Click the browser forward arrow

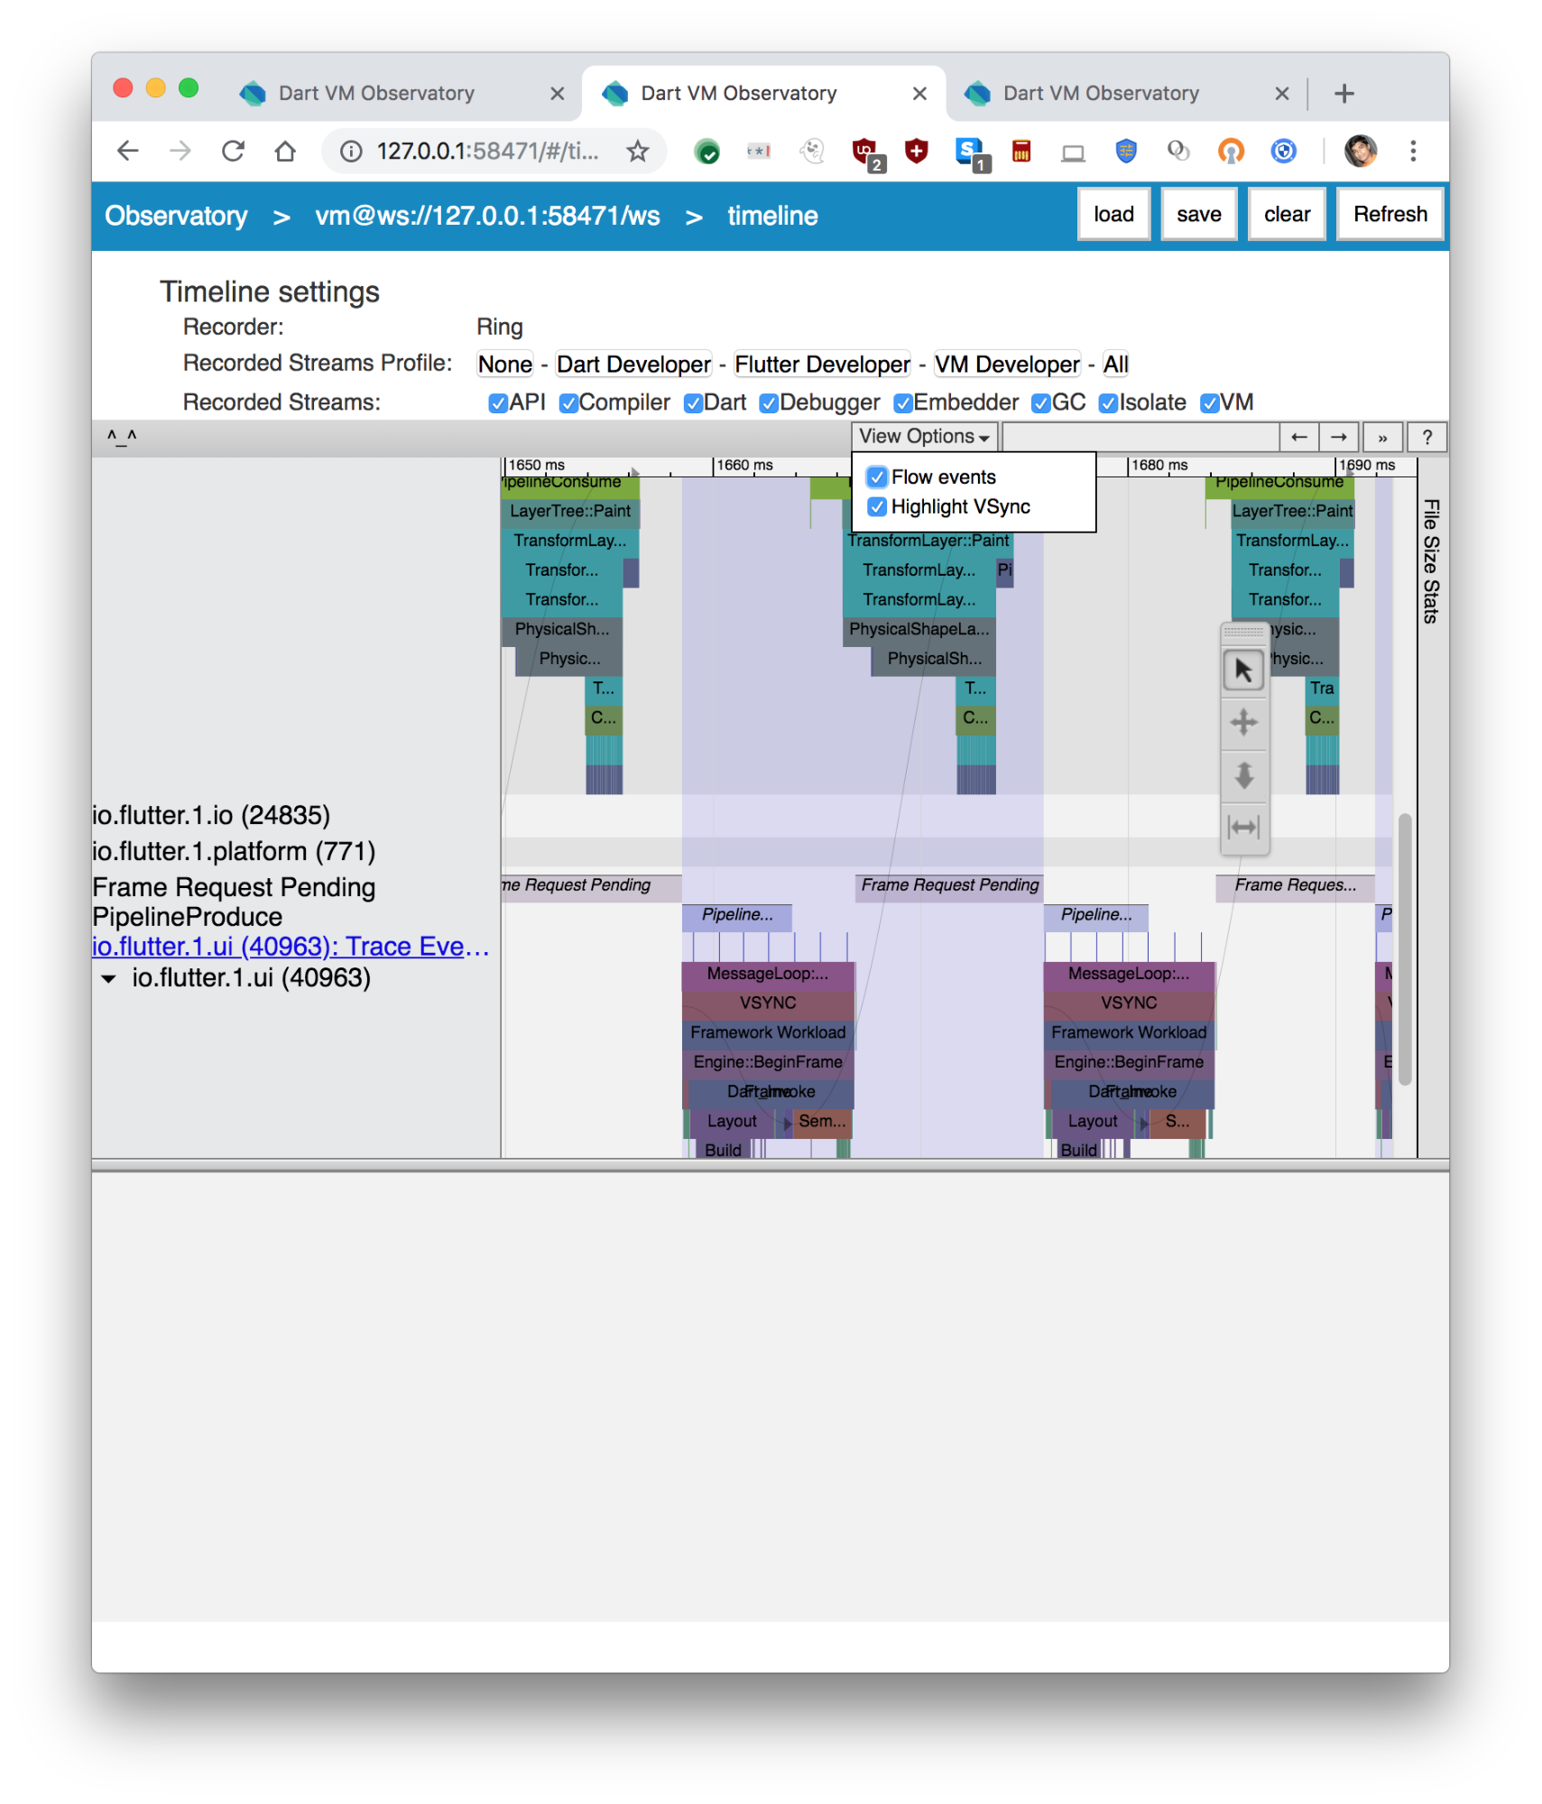180,151
